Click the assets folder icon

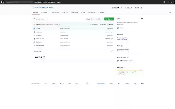tap(34, 29)
